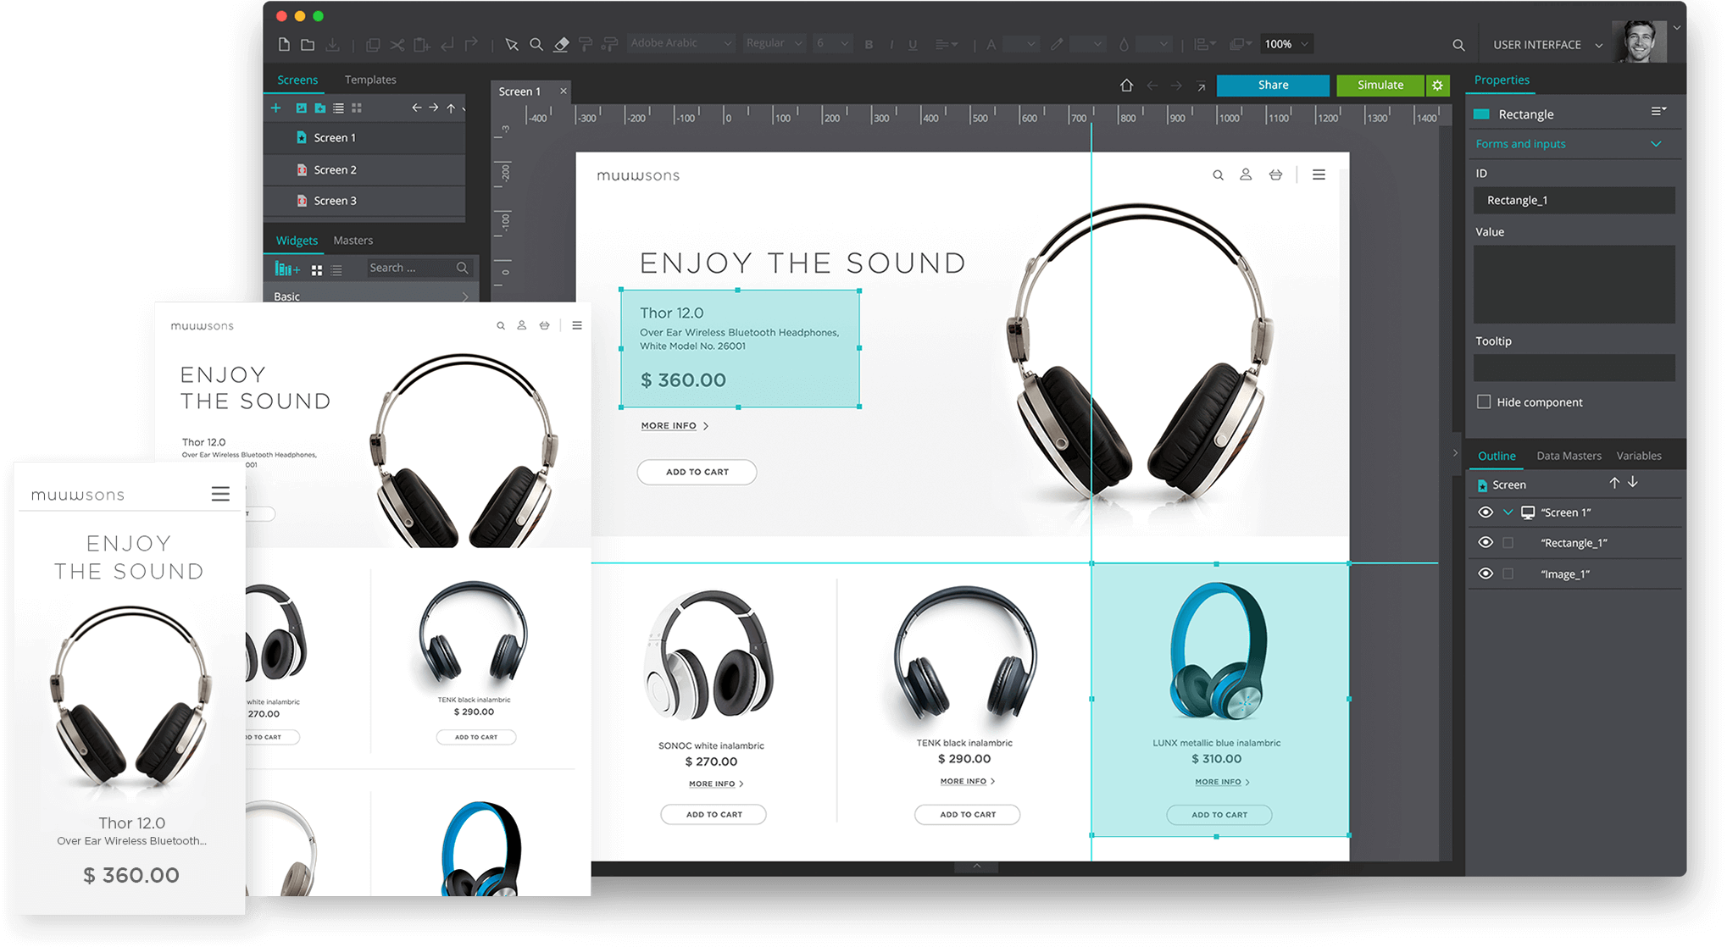The width and height of the screenshot is (1727, 947).
Task: Activate the Eraser tool in the toolbar
Action: click(x=562, y=43)
